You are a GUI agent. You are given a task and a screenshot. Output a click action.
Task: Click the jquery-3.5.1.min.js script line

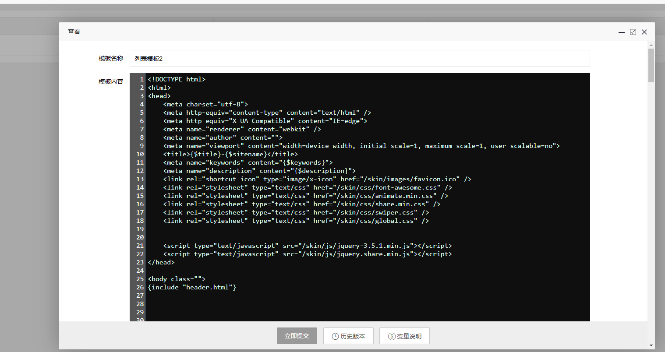point(308,246)
